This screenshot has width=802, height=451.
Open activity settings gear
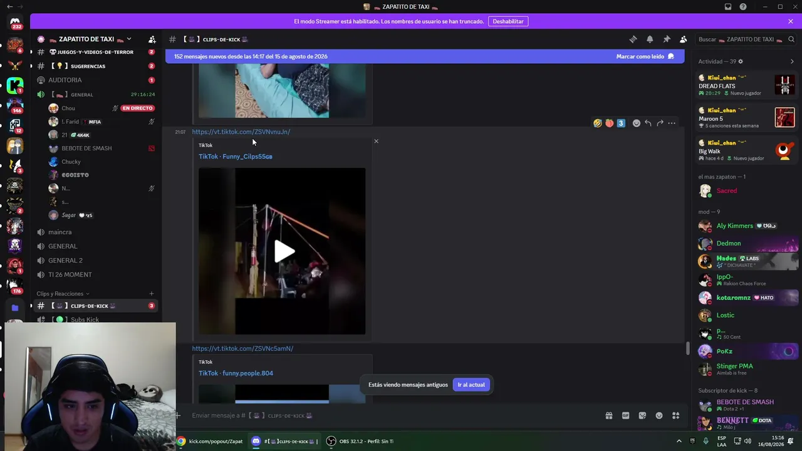coord(741,61)
